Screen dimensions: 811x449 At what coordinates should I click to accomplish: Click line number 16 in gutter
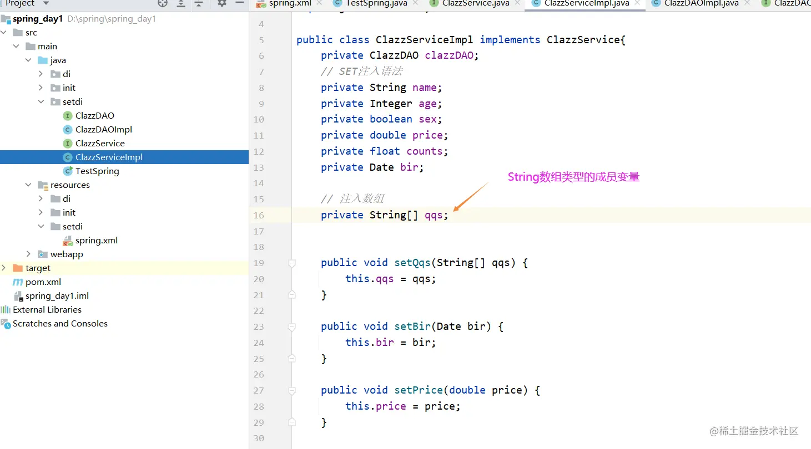pyautogui.click(x=259, y=215)
